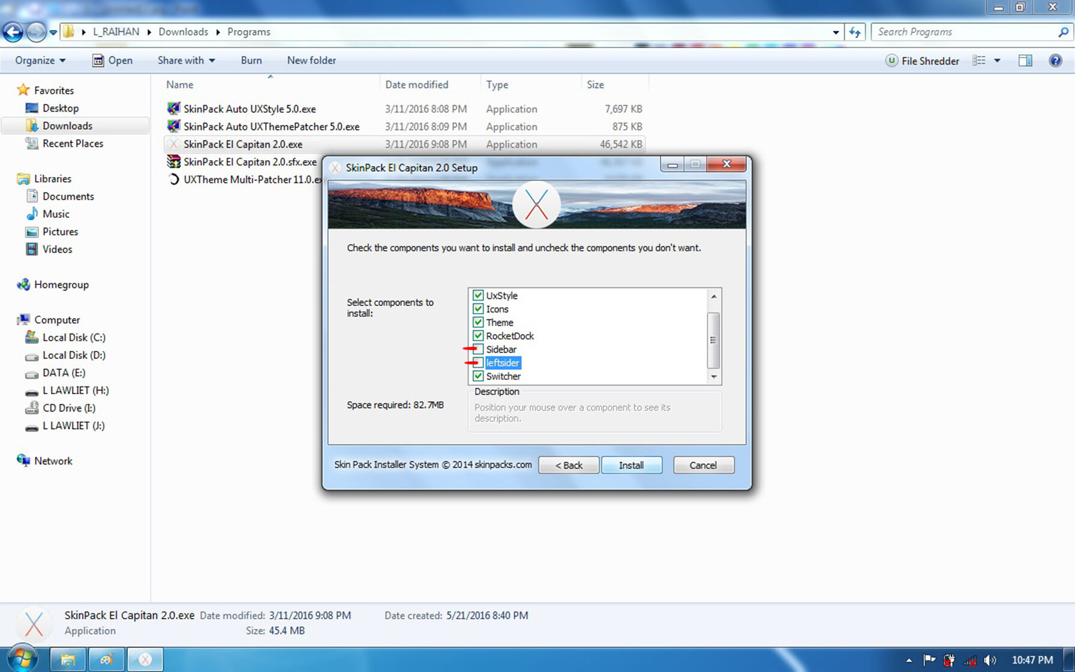The width and height of the screenshot is (1075, 672).
Task: Select UXTheme Multi-Patcher 11.0 file icon
Action: (173, 179)
